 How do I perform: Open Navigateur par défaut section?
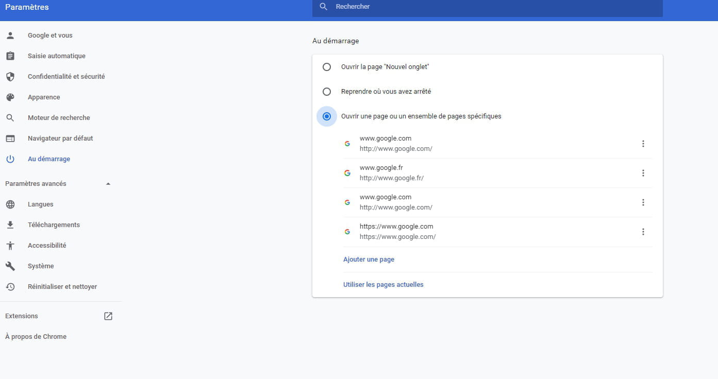click(61, 139)
